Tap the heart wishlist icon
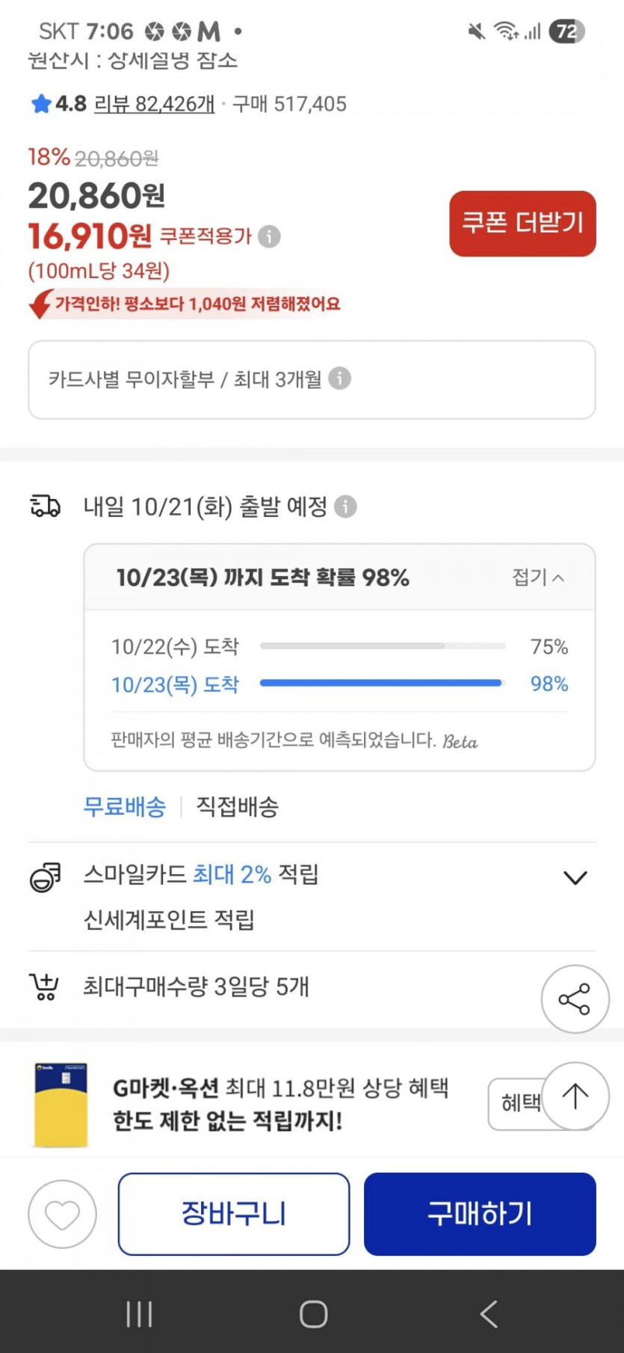Screen dimensions: 624x1353 (62, 1214)
